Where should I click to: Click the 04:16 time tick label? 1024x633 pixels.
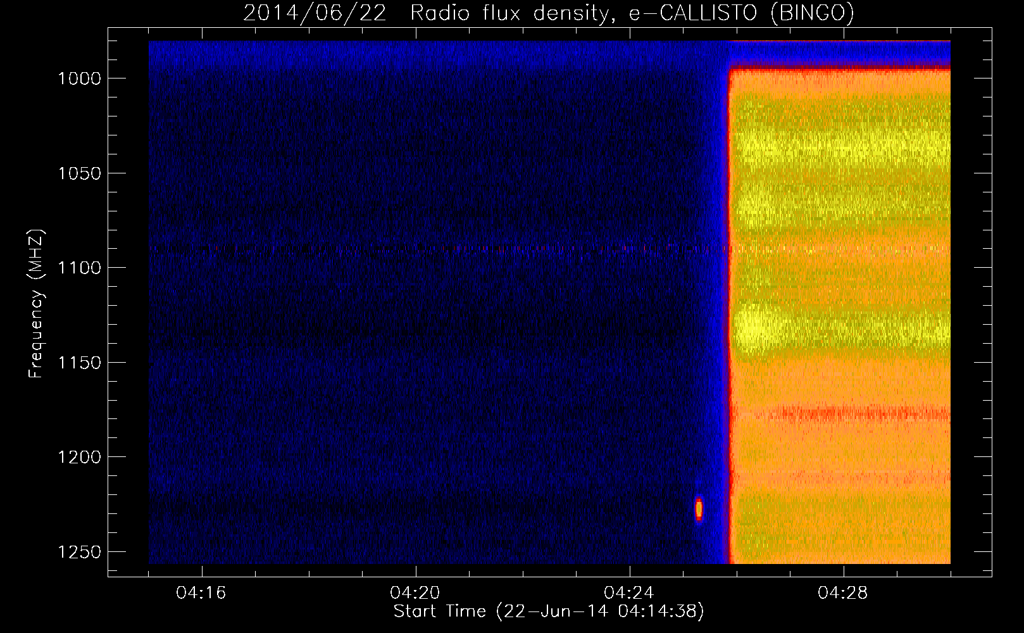[x=201, y=593]
